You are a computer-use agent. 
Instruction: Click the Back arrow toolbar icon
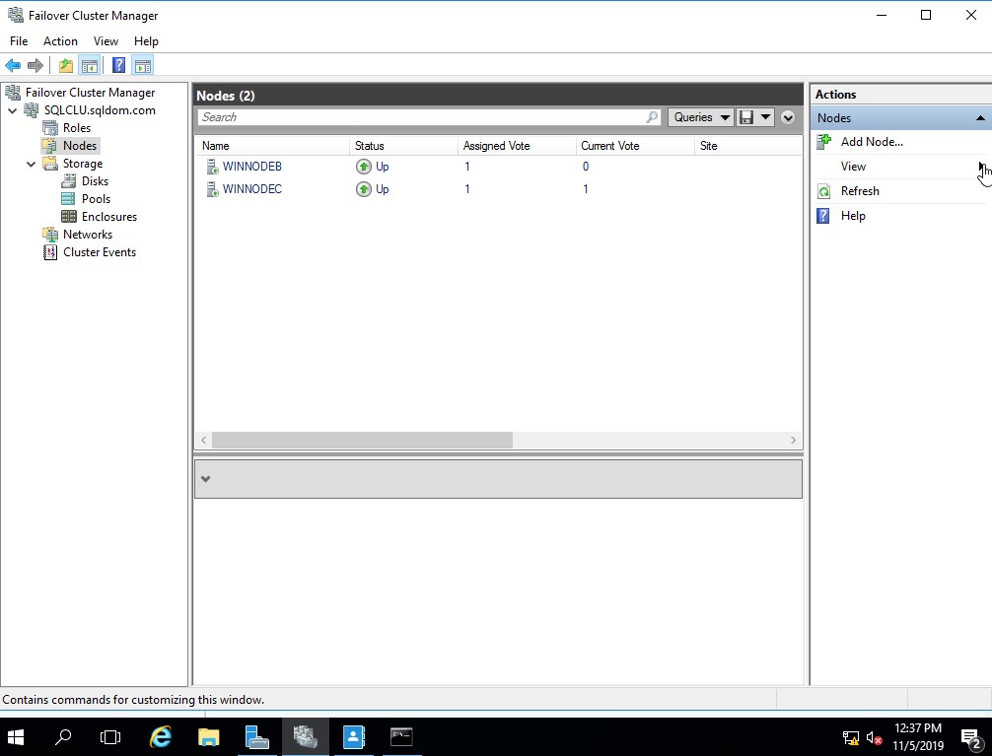pos(13,65)
